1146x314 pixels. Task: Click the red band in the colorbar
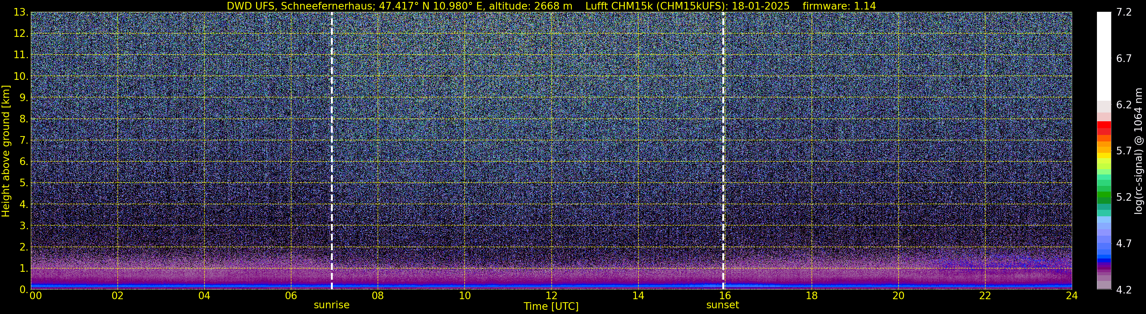pos(1104,128)
